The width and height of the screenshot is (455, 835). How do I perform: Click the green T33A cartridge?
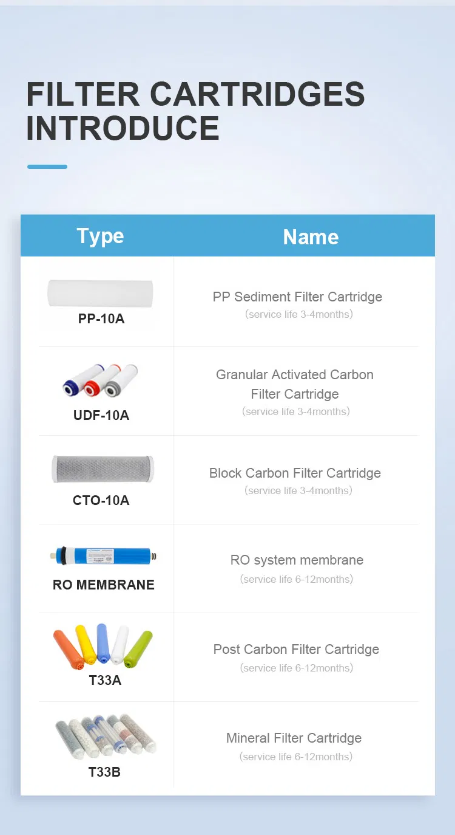(x=138, y=649)
